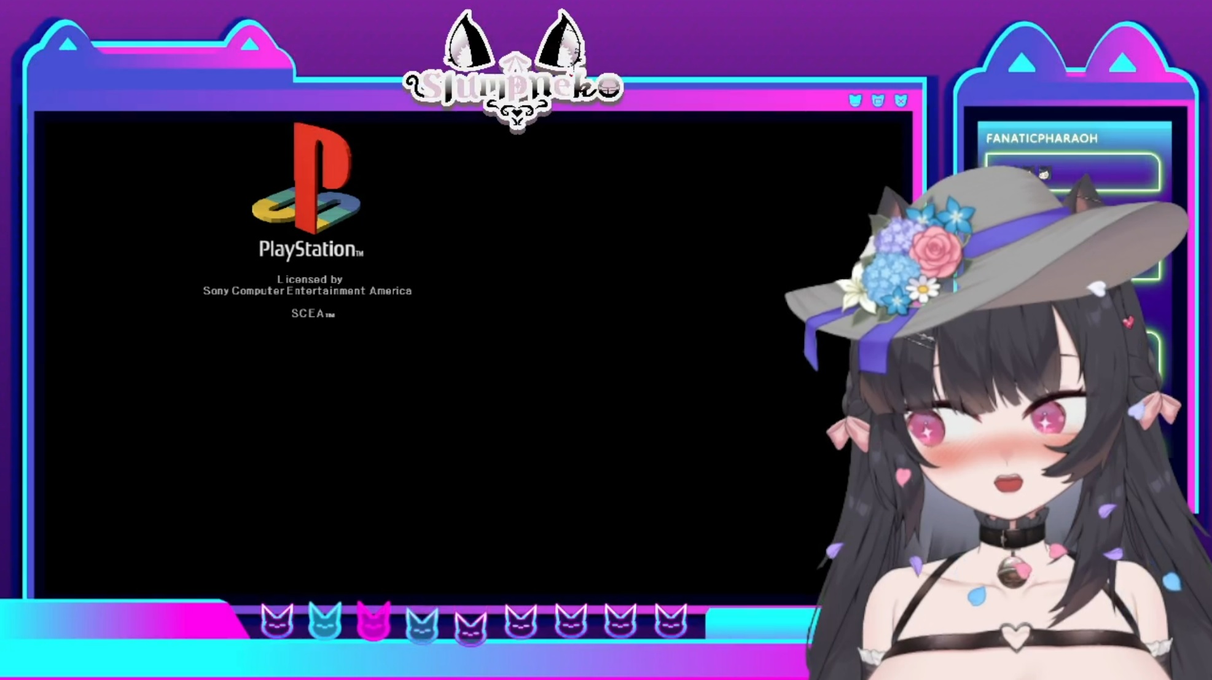Click the cat-shaped minimize icon on game frame
1212x680 pixels.
pos(855,101)
